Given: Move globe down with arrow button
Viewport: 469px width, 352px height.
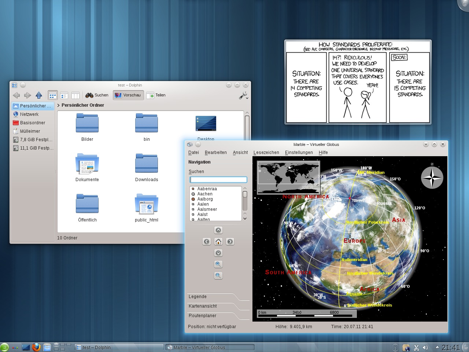Looking at the screenshot, I should point(218,253).
